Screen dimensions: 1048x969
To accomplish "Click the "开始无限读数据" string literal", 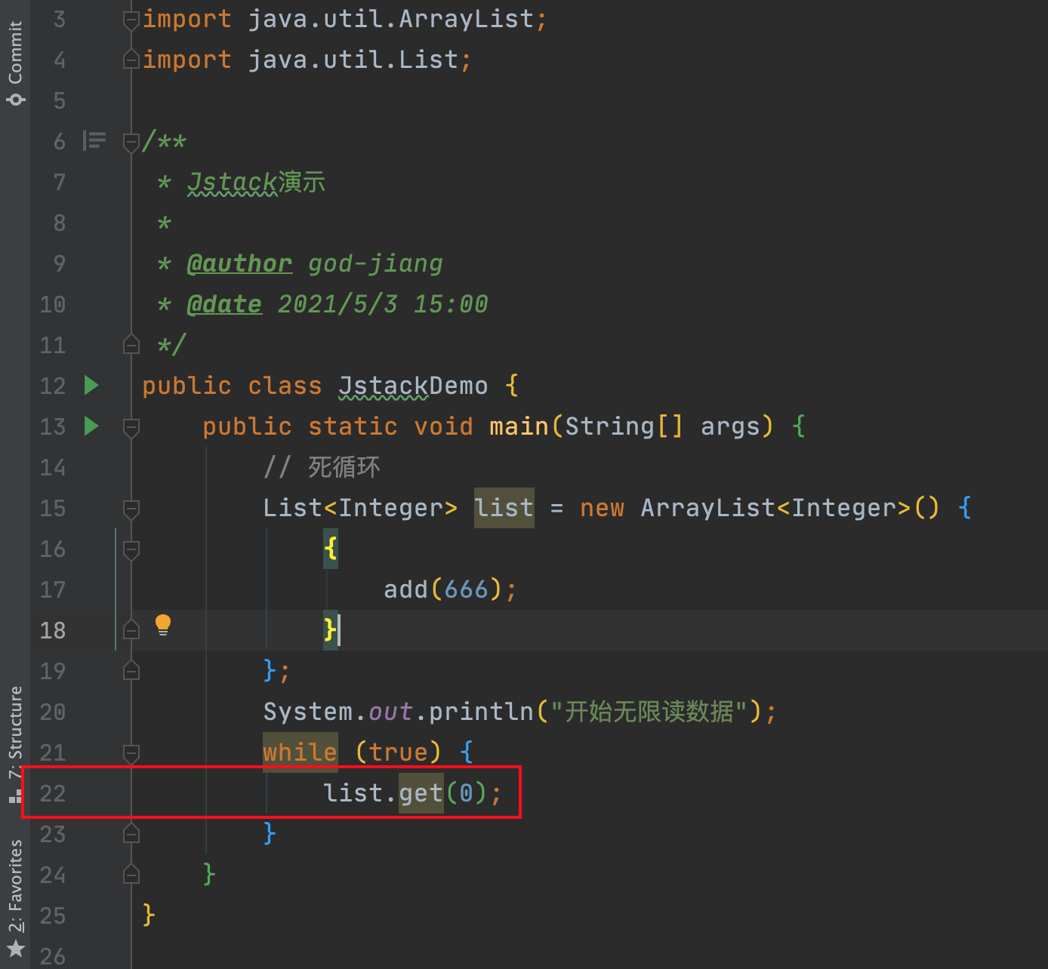I will [649, 712].
